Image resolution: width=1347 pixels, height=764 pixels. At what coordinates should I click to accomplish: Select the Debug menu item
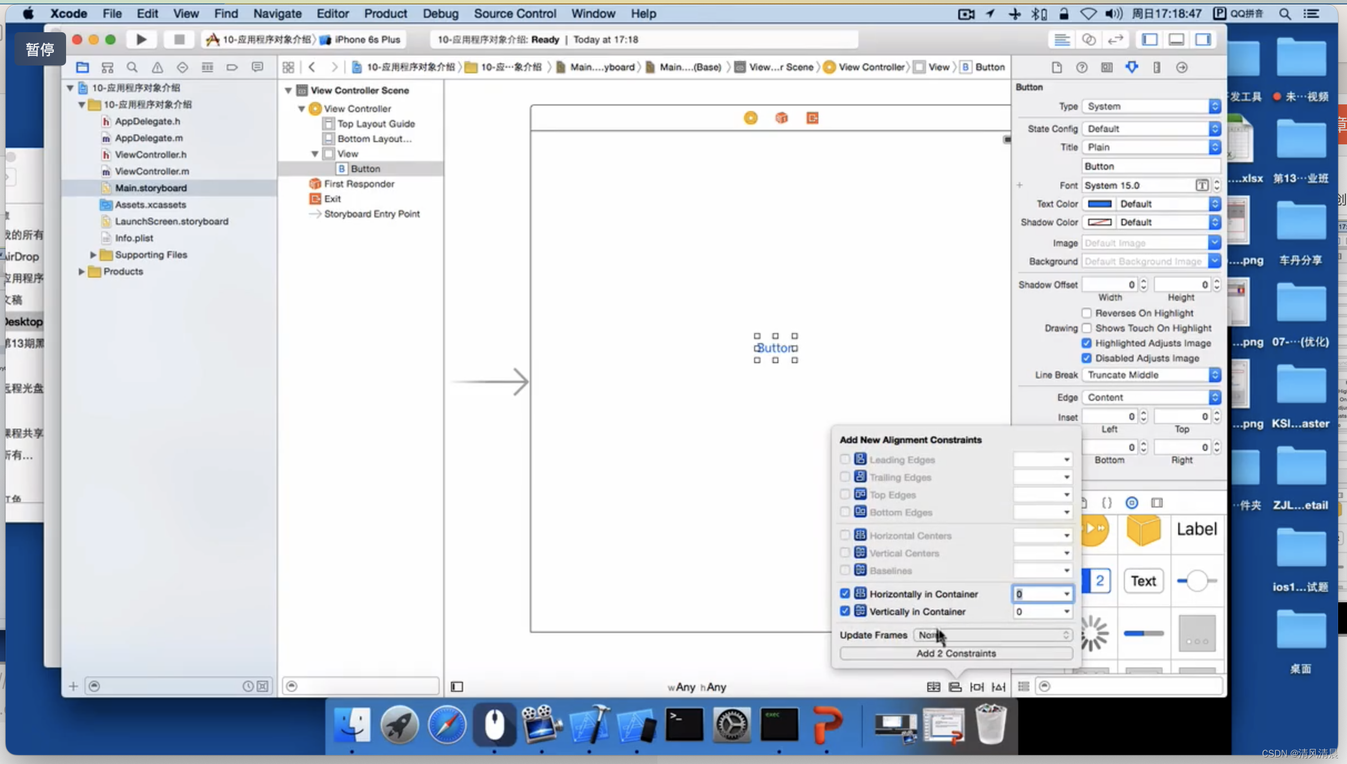(439, 13)
